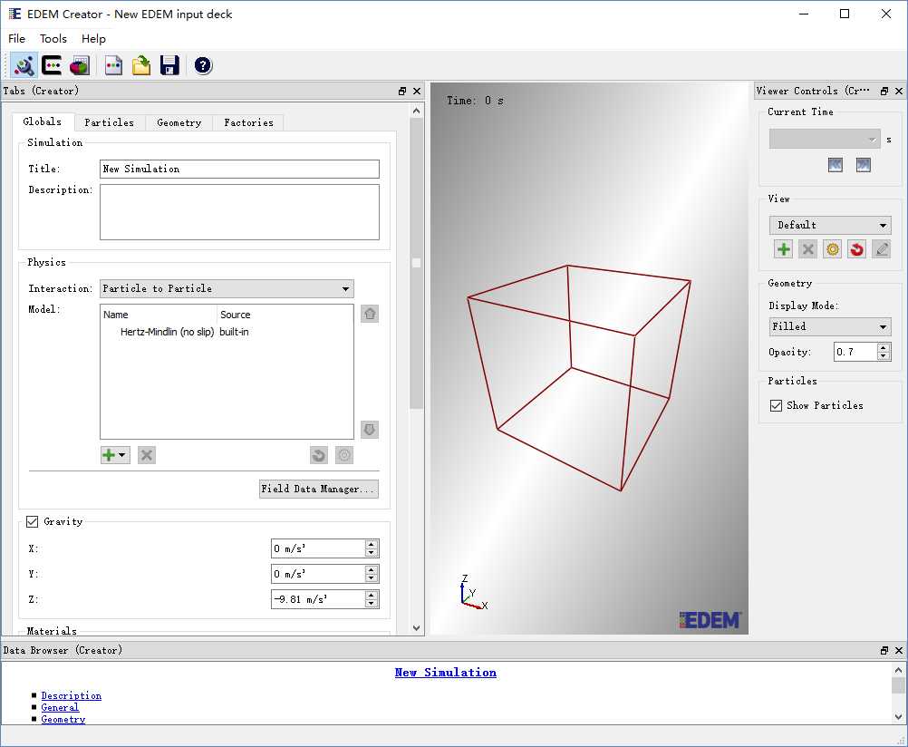Follow the New Simulation link
The image size is (908, 747).
(445, 673)
